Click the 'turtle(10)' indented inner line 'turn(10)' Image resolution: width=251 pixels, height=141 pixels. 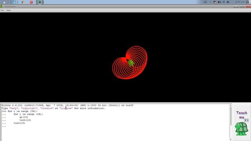25,120
